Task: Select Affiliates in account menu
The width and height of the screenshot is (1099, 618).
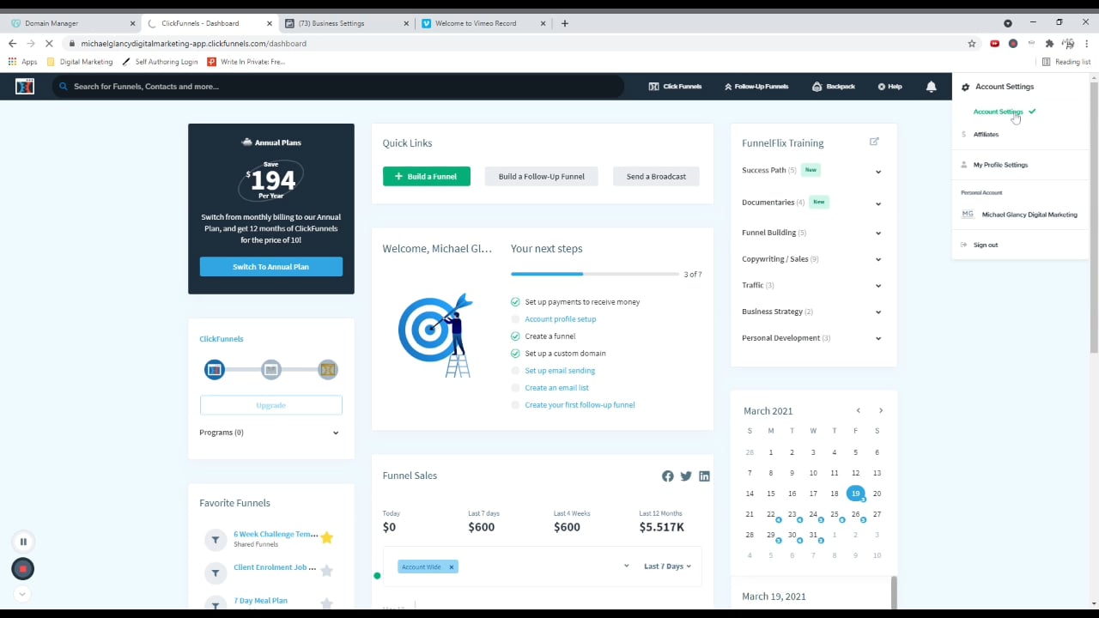Action: (x=986, y=135)
